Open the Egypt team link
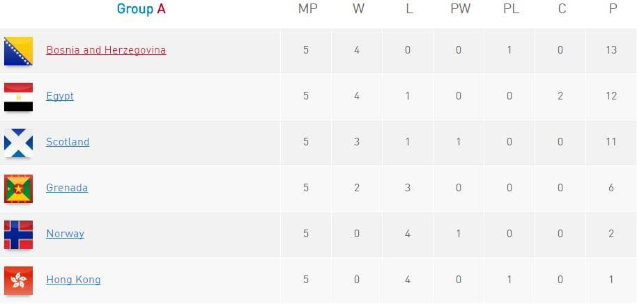 60,96
